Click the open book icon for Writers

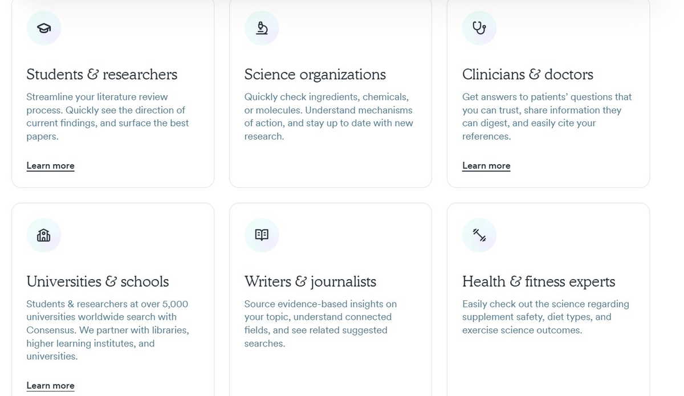click(262, 235)
